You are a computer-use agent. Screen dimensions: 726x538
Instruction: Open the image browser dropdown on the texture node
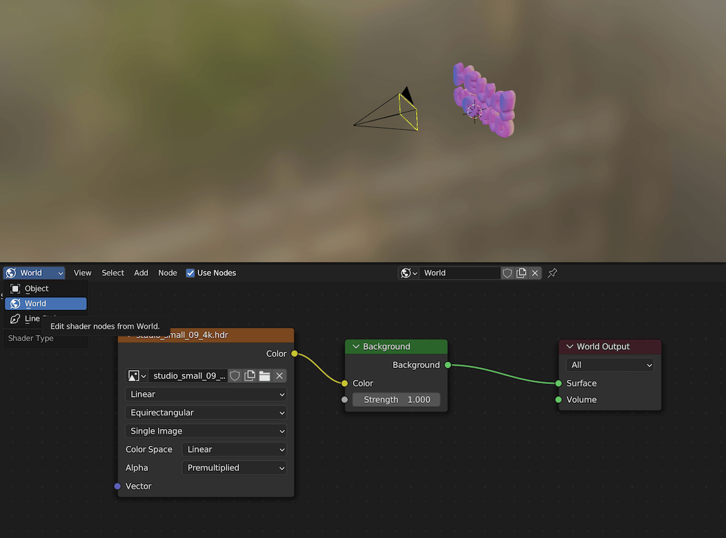point(136,376)
